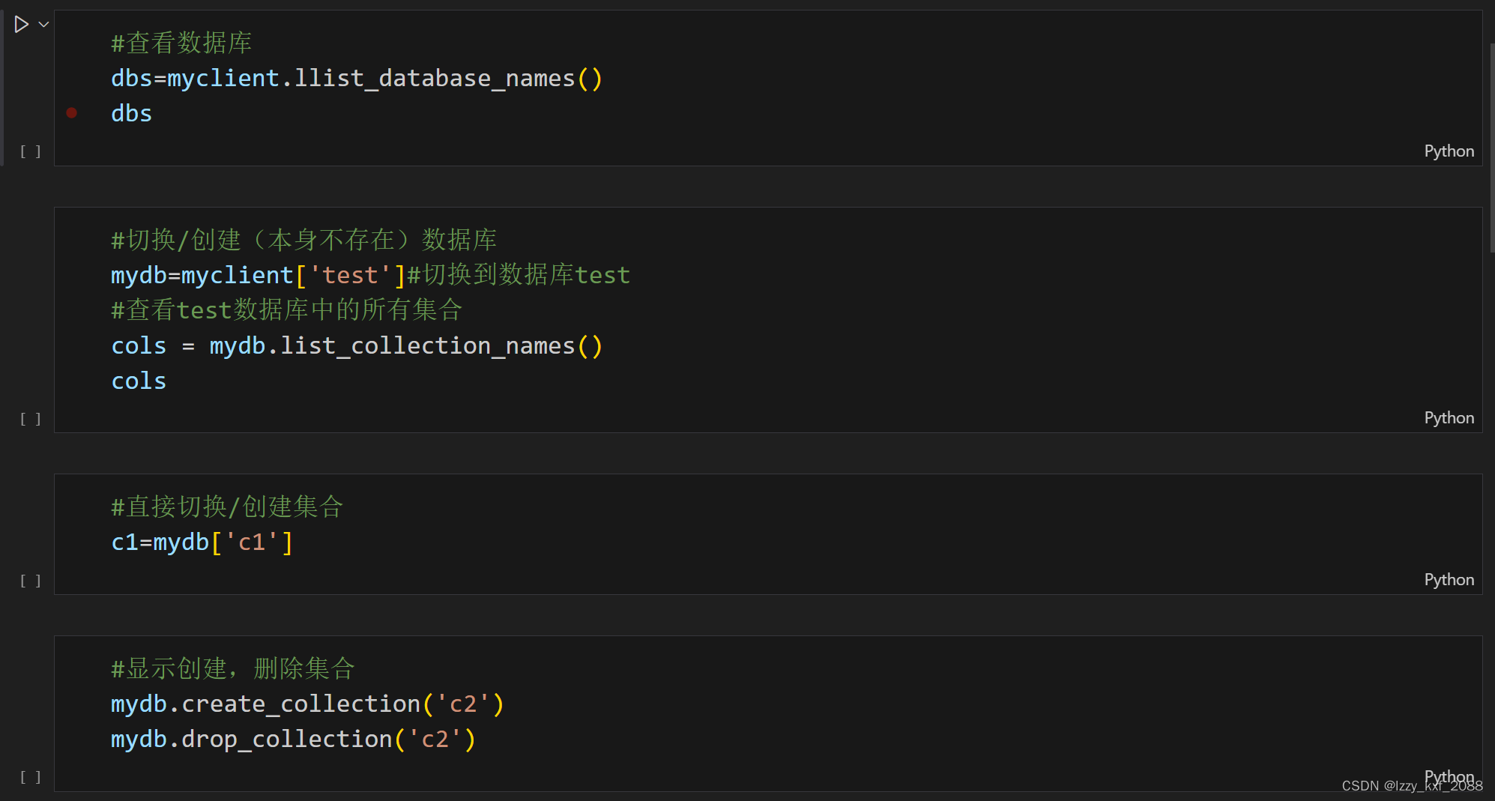The image size is (1495, 801).
Task: Click execution count brackets of c1 cell
Action: click(31, 581)
